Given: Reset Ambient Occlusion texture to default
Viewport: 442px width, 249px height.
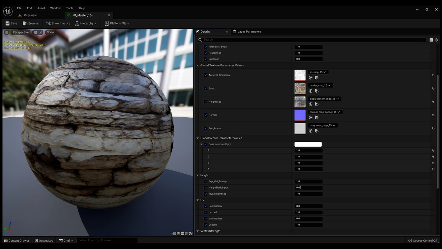Looking at the screenshot, I should pyautogui.click(x=433, y=75).
